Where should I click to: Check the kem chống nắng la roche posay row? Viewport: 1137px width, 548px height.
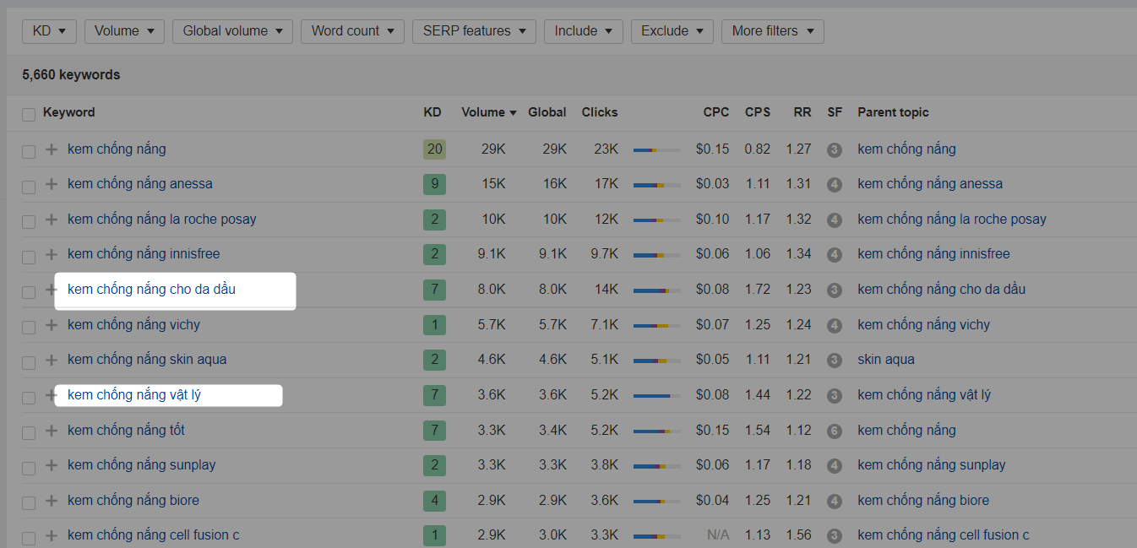coord(29,221)
